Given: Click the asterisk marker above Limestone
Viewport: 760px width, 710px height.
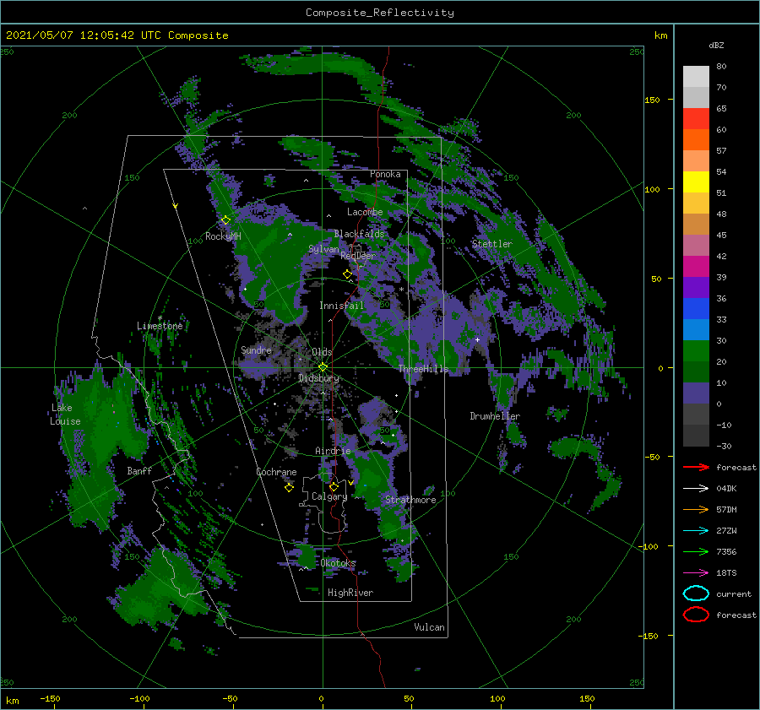Looking at the screenshot, I should [x=160, y=318].
